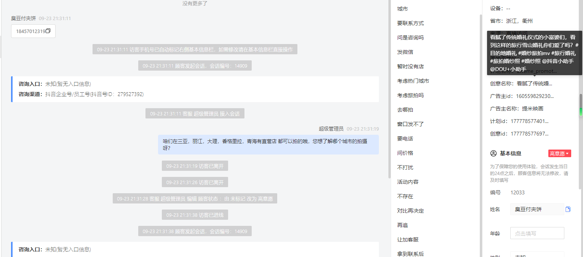Select quick reply 要联系方式
The height and width of the screenshot is (257, 583).
[410, 23]
